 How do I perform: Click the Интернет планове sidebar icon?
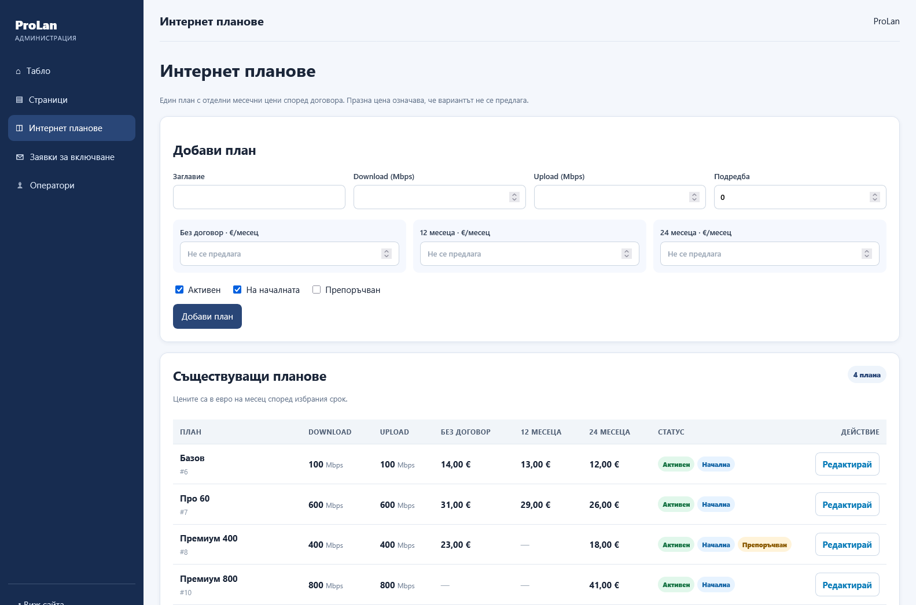tap(19, 128)
